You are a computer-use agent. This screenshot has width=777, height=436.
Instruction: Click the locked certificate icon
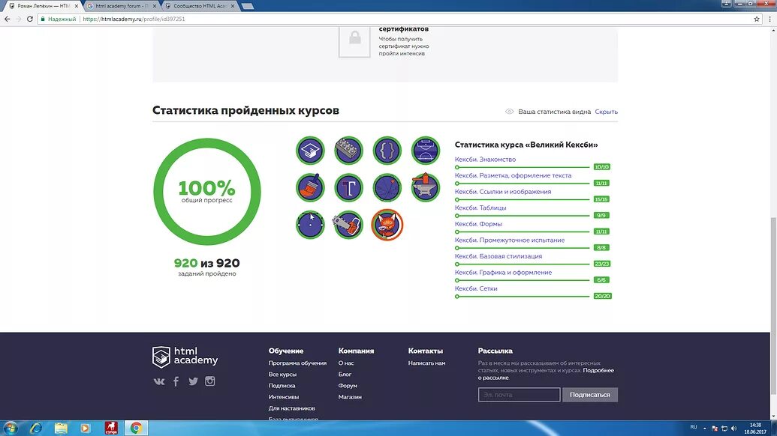[354, 42]
